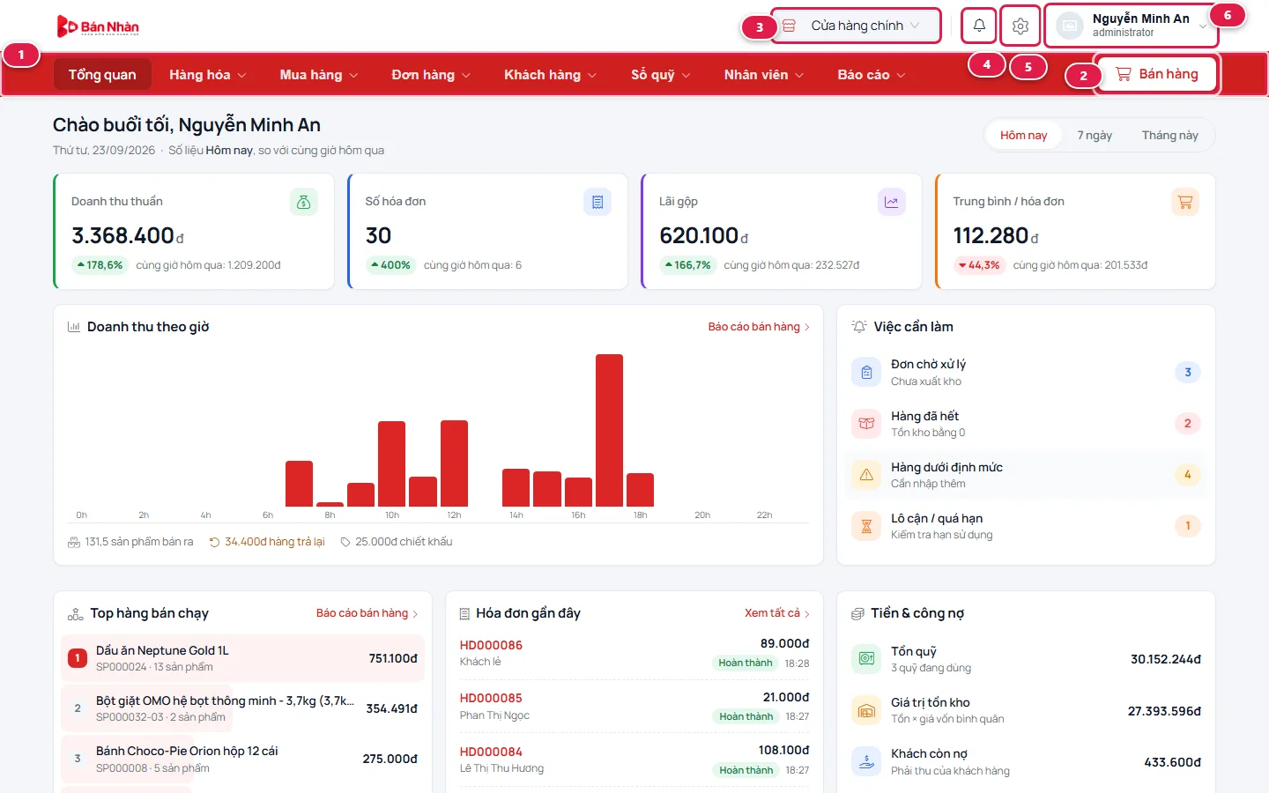Viewport: 1269px width, 793px height.
Task: Click the Bán hàng button
Action: [x=1156, y=74]
